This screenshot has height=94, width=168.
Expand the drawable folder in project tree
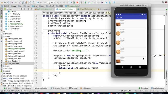[x=8, y=34]
